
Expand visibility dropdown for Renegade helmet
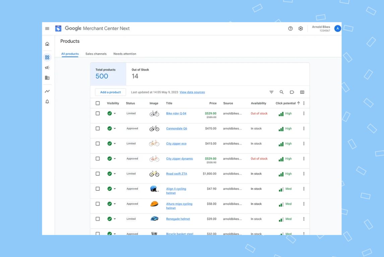point(115,219)
